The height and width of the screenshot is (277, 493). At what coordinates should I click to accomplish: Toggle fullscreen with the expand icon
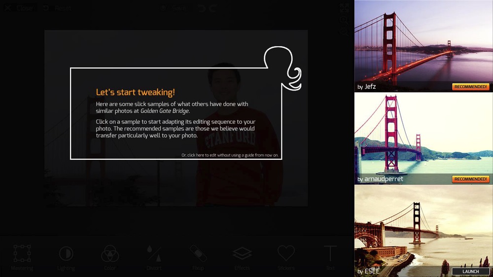tap(344, 8)
